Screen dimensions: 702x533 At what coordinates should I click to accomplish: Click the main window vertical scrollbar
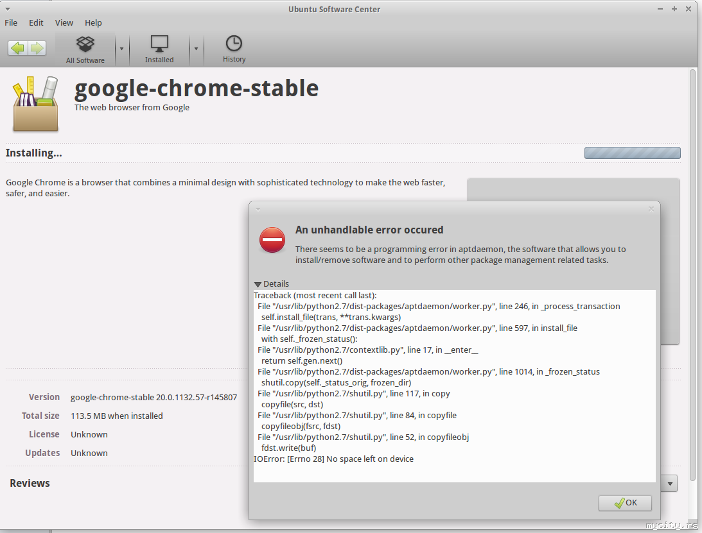tap(693, 257)
